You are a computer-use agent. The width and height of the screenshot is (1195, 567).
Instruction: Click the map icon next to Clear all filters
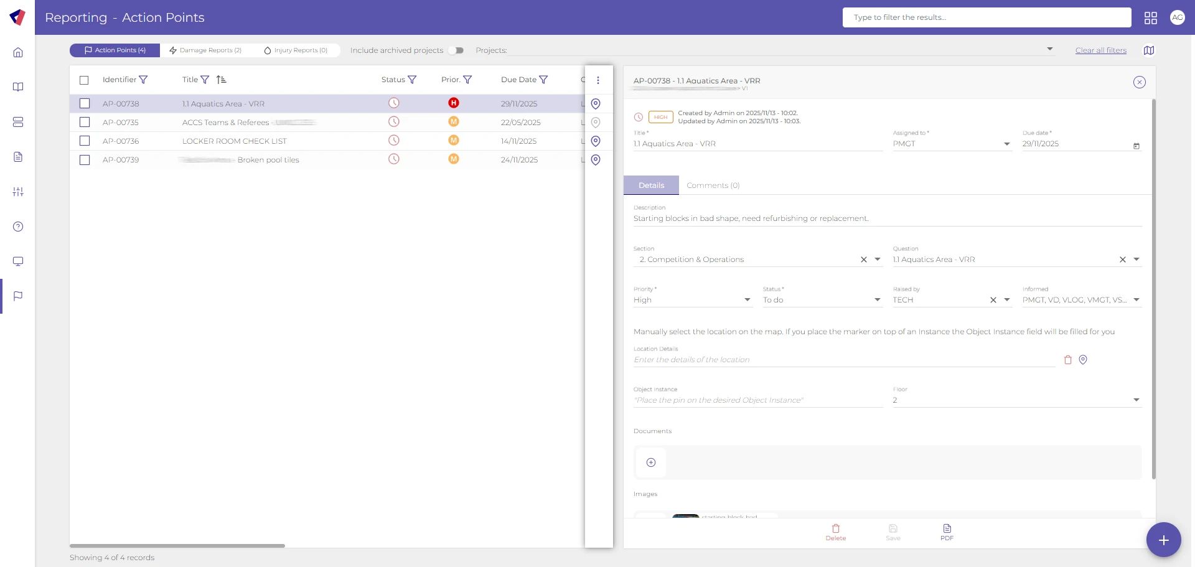point(1149,50)
